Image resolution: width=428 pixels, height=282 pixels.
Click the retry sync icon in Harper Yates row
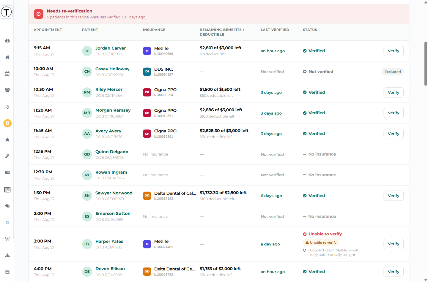(x=304, y=250)
